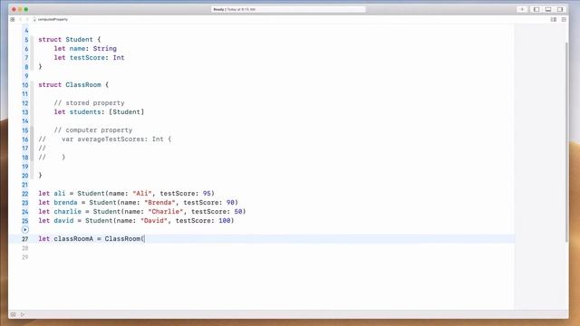The image size is (580, 326).
Task: Minimize the window with the yellow button
Action: 20,9
